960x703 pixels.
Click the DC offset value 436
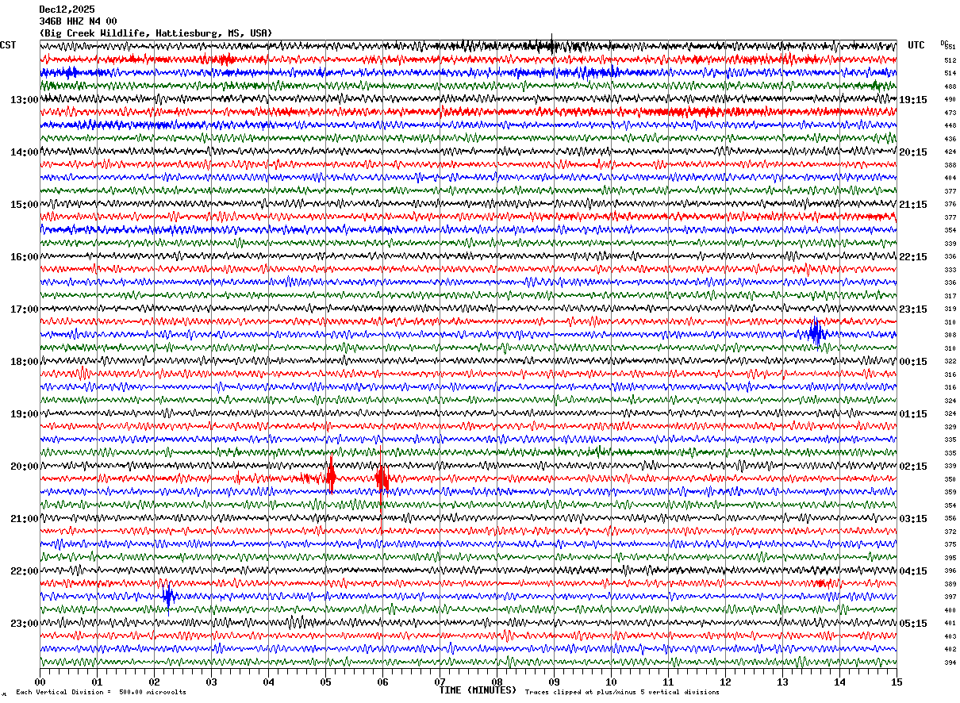(x=950, y=139)
